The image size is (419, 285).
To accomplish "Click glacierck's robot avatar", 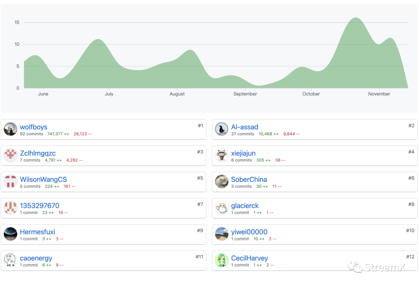I will 222,207.
